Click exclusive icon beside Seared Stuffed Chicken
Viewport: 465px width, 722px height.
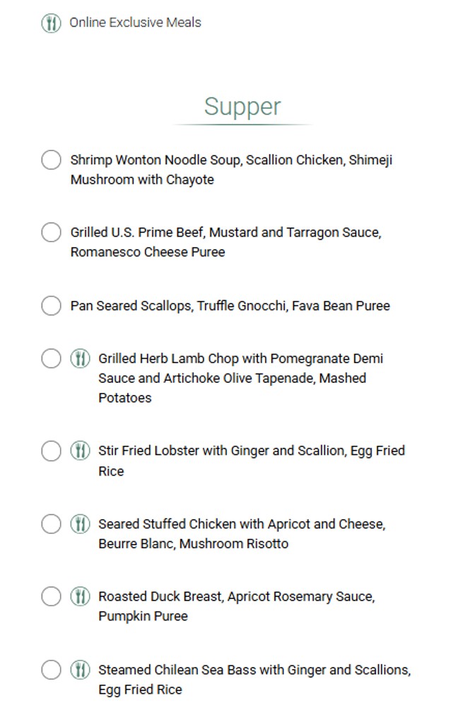point(80,524)
